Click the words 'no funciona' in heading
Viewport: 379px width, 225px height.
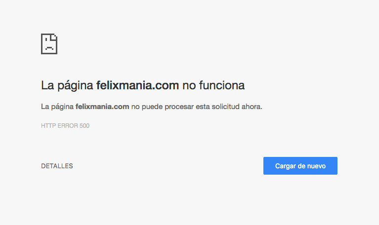tap(213, 85)
